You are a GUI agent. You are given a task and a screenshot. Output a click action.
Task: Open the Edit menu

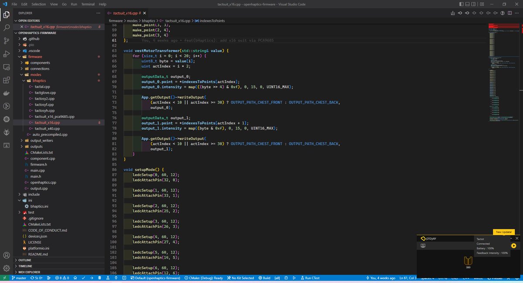click(25, 4)
